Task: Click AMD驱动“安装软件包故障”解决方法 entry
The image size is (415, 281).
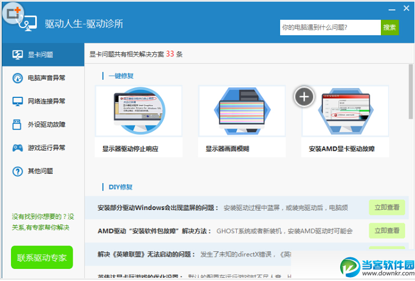Action: pos(155,231)
